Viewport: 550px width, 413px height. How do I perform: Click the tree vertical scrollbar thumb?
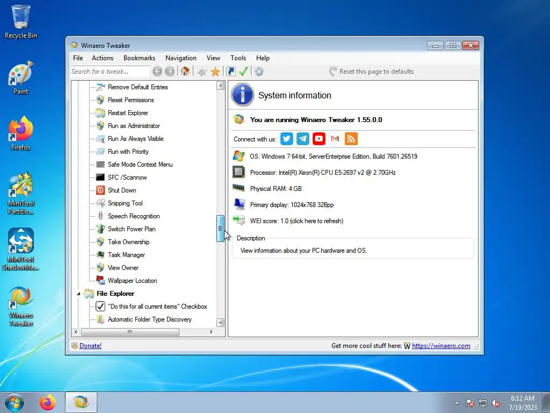[x=220, y=229]
